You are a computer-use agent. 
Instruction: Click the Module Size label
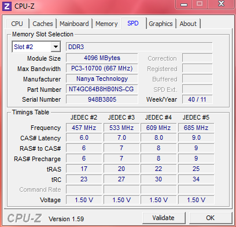[x=44, y=58]
